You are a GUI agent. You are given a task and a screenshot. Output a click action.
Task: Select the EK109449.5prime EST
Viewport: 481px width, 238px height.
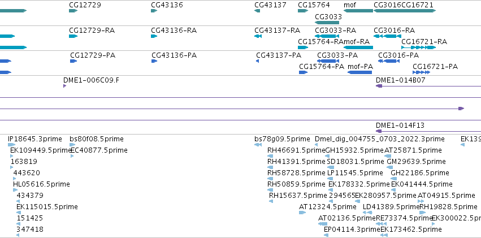pos(12,156)
